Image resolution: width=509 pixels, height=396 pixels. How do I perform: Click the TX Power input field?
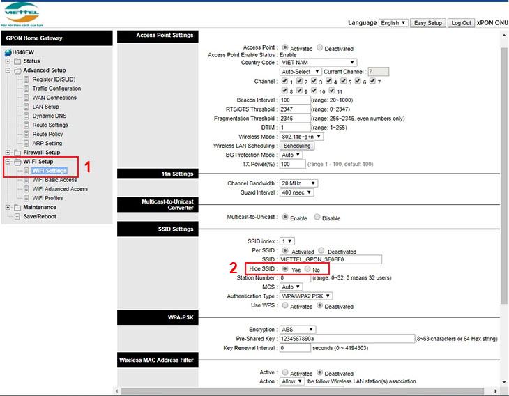293,164
